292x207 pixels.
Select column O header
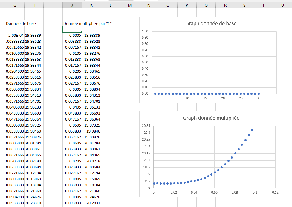168,5
